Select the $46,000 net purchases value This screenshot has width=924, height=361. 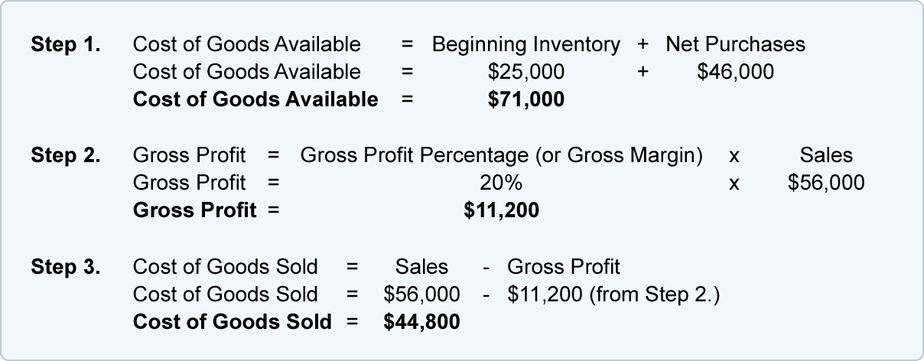click(736, 73)
